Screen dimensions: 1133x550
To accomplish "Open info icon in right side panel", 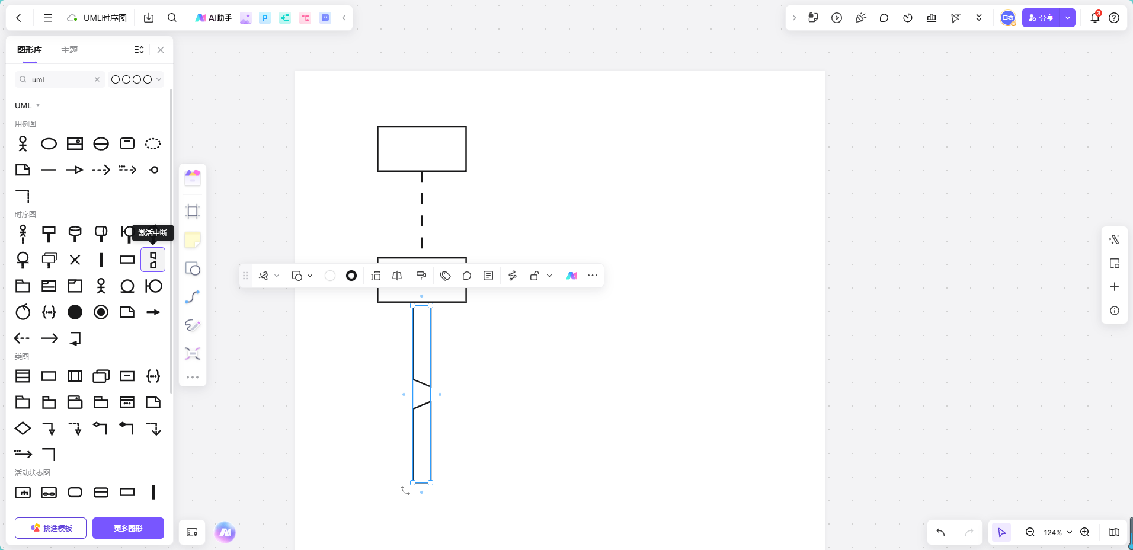I will tap(1115, 311).
